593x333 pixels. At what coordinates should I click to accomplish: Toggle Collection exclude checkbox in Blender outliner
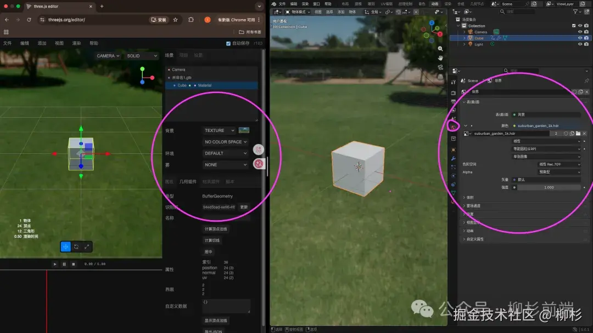coord(574,26)
